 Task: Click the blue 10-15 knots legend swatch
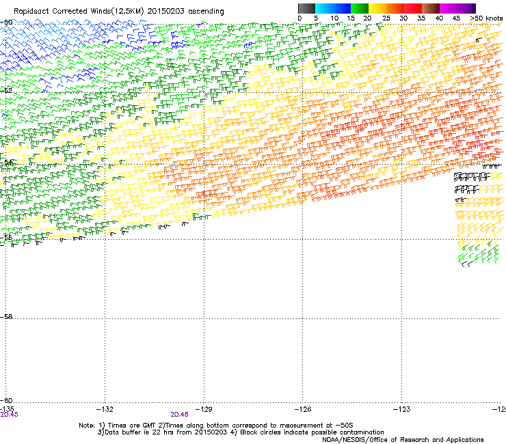(x=342, y=8)
